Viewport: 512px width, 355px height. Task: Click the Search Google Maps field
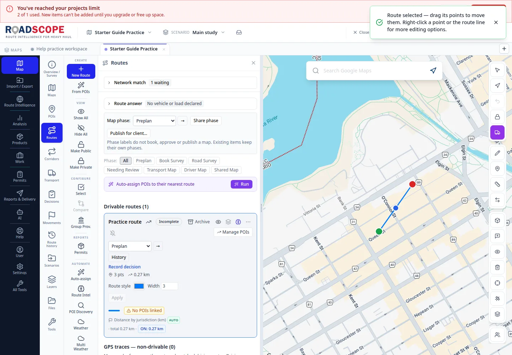(374, 71)
